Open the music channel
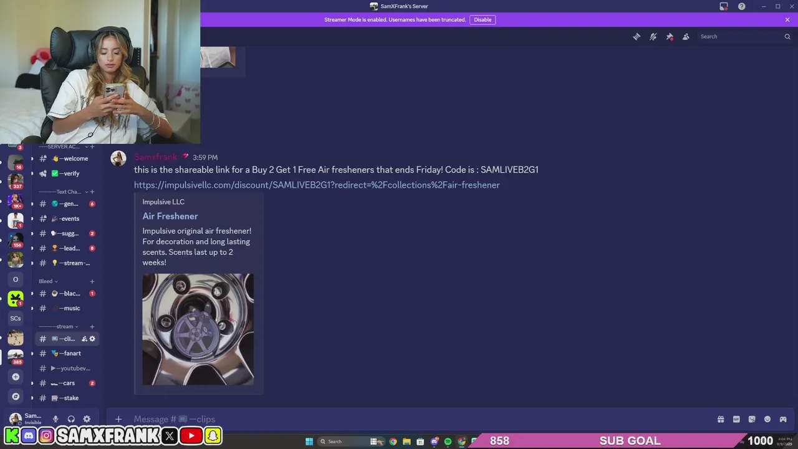This screenshot has width=798, height=449. [68, 308]
